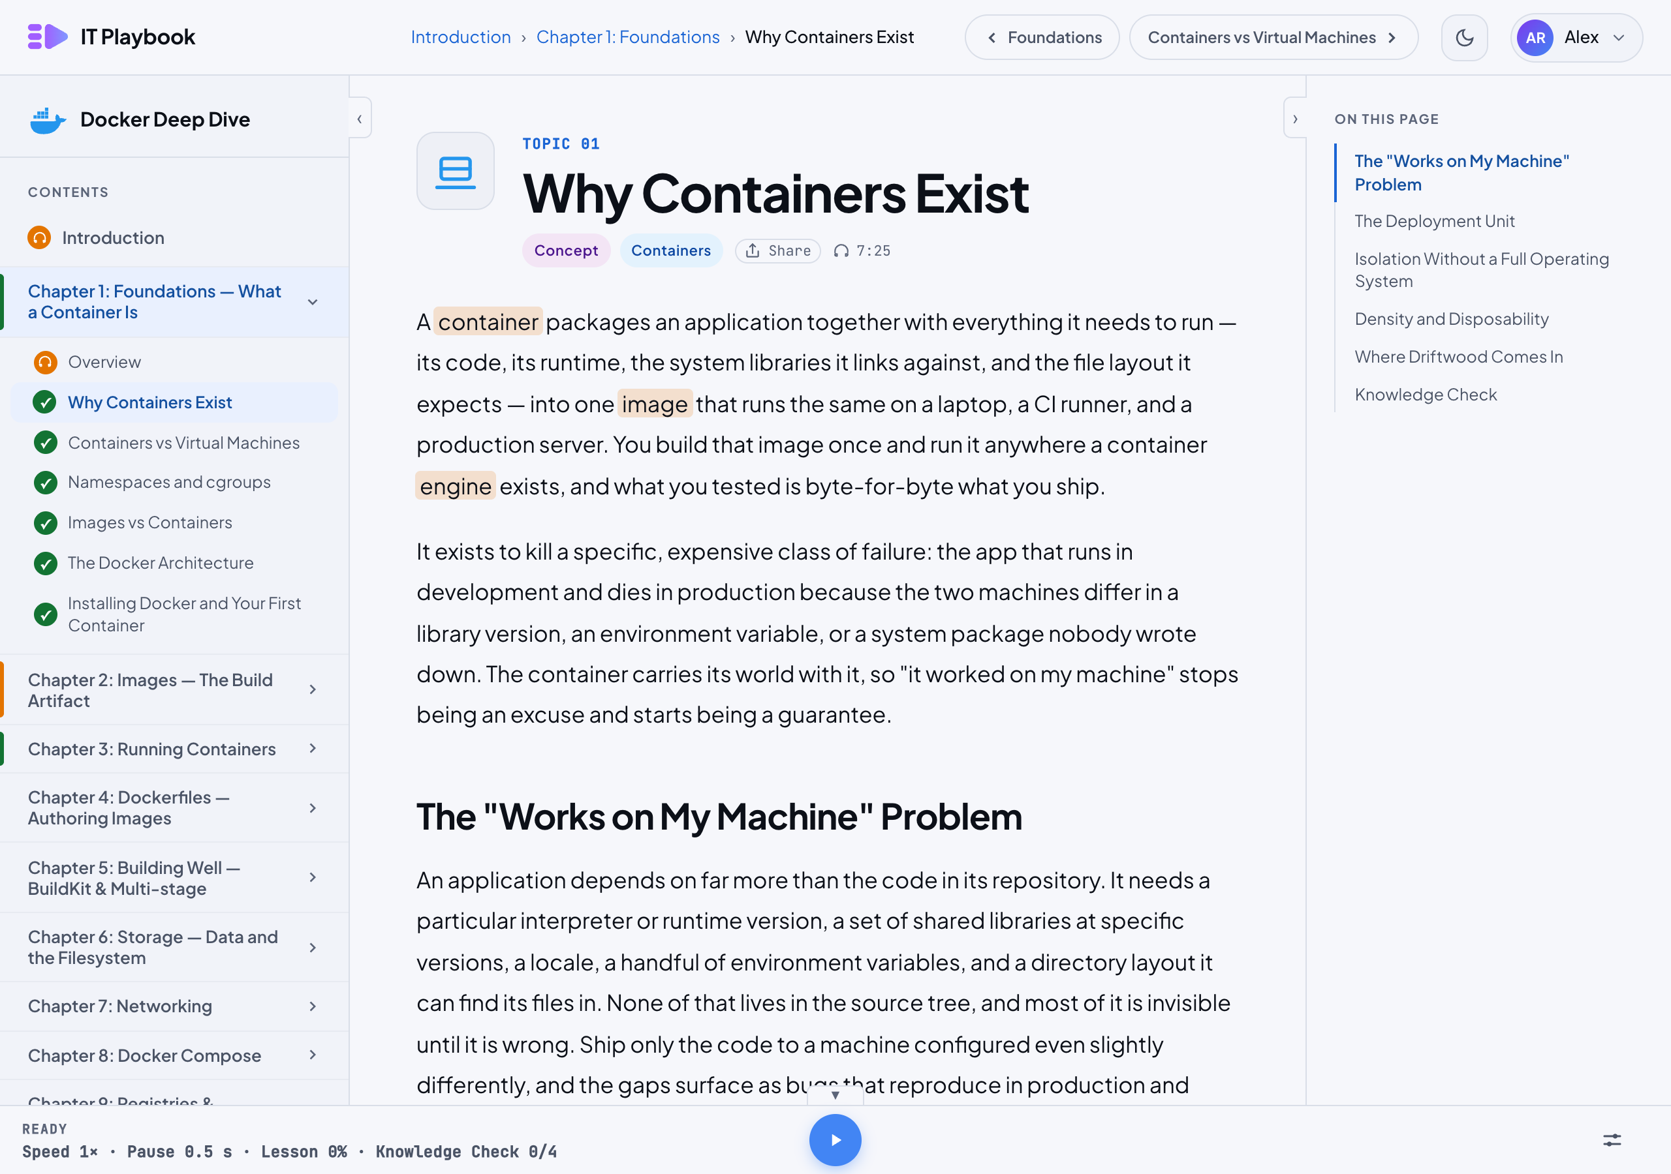Play the lesson audio
This screenshot has height=1174, width=1671.
(x=835, y=1140)
